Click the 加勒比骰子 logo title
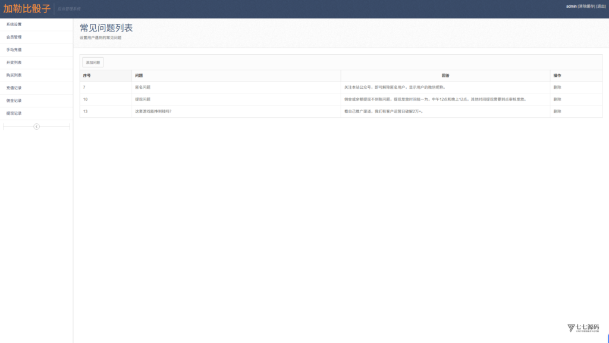609x343 pixels. pos(27,8)
